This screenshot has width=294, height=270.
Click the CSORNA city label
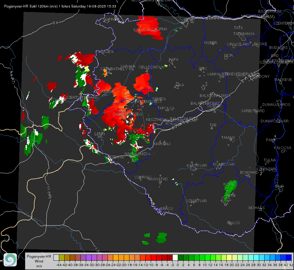(x=159, y=29)
